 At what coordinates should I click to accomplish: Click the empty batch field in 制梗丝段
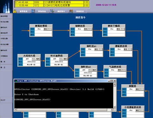click(x=84, y=32)
